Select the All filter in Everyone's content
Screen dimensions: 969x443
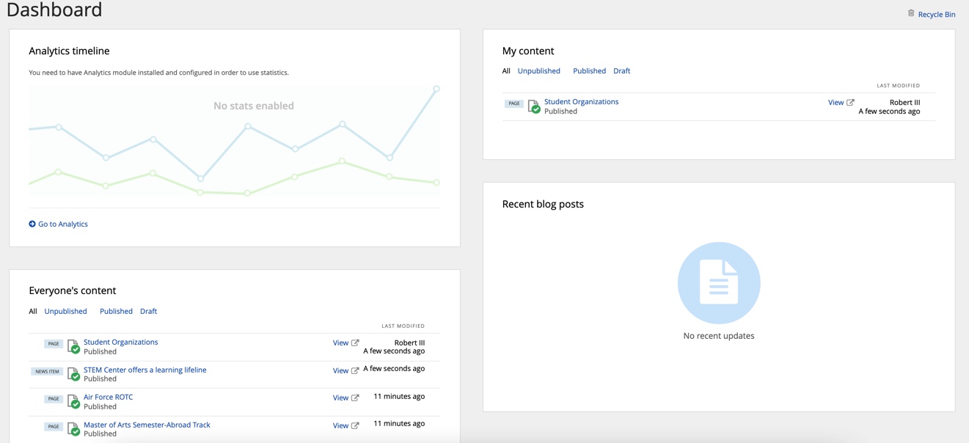click(x=32, y=311)
